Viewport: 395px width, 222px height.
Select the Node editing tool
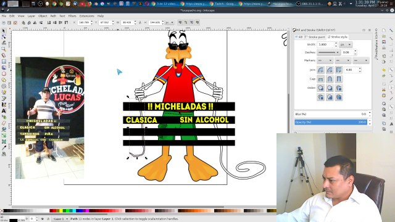4,37
